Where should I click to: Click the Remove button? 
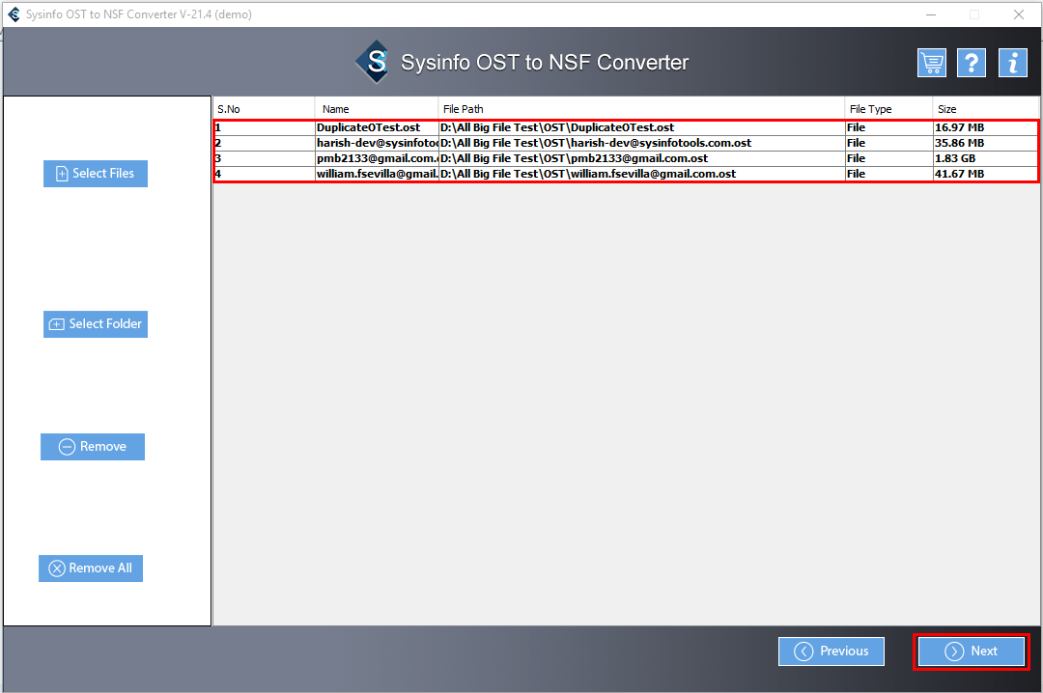click(x=93, y=446)
